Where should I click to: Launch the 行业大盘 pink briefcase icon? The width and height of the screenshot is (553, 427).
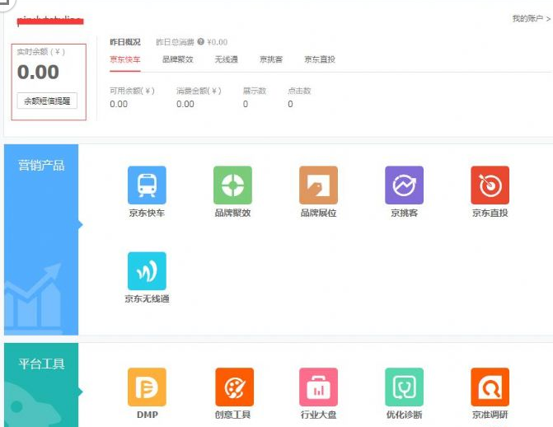click(x=318, y=387)
